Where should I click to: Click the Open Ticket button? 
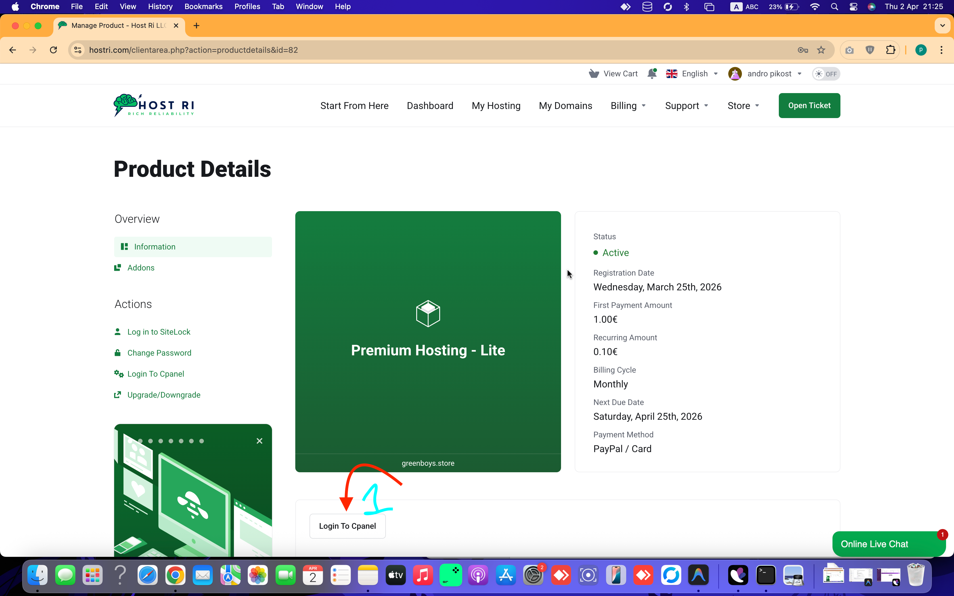[809, 106]
